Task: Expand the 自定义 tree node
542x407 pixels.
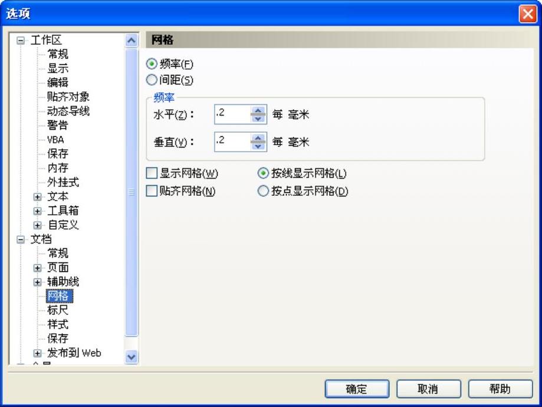Action: click(x=37, y=225)
